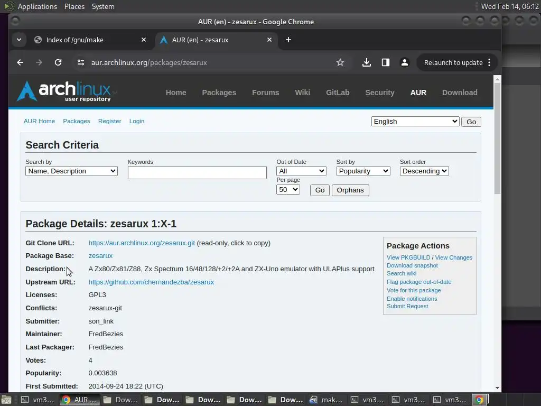Image resolution: width=541 pixels, height=406 pixels.
Task: Open Security in Arch navigation bar
Action: pyautogui.click(x=380, y=93)
